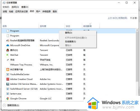
Task: Click the Adobe Creative Cloud icon
Action: click(x=8, y=79)
